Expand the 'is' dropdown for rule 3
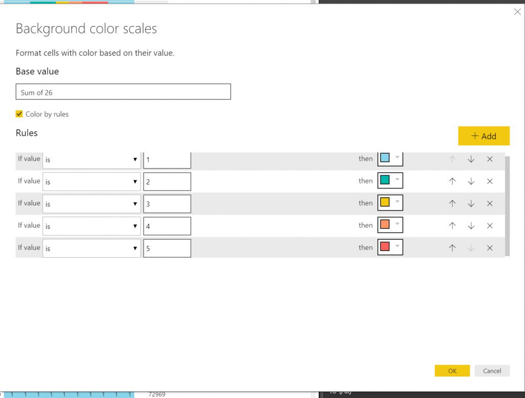 click(91, 204)
